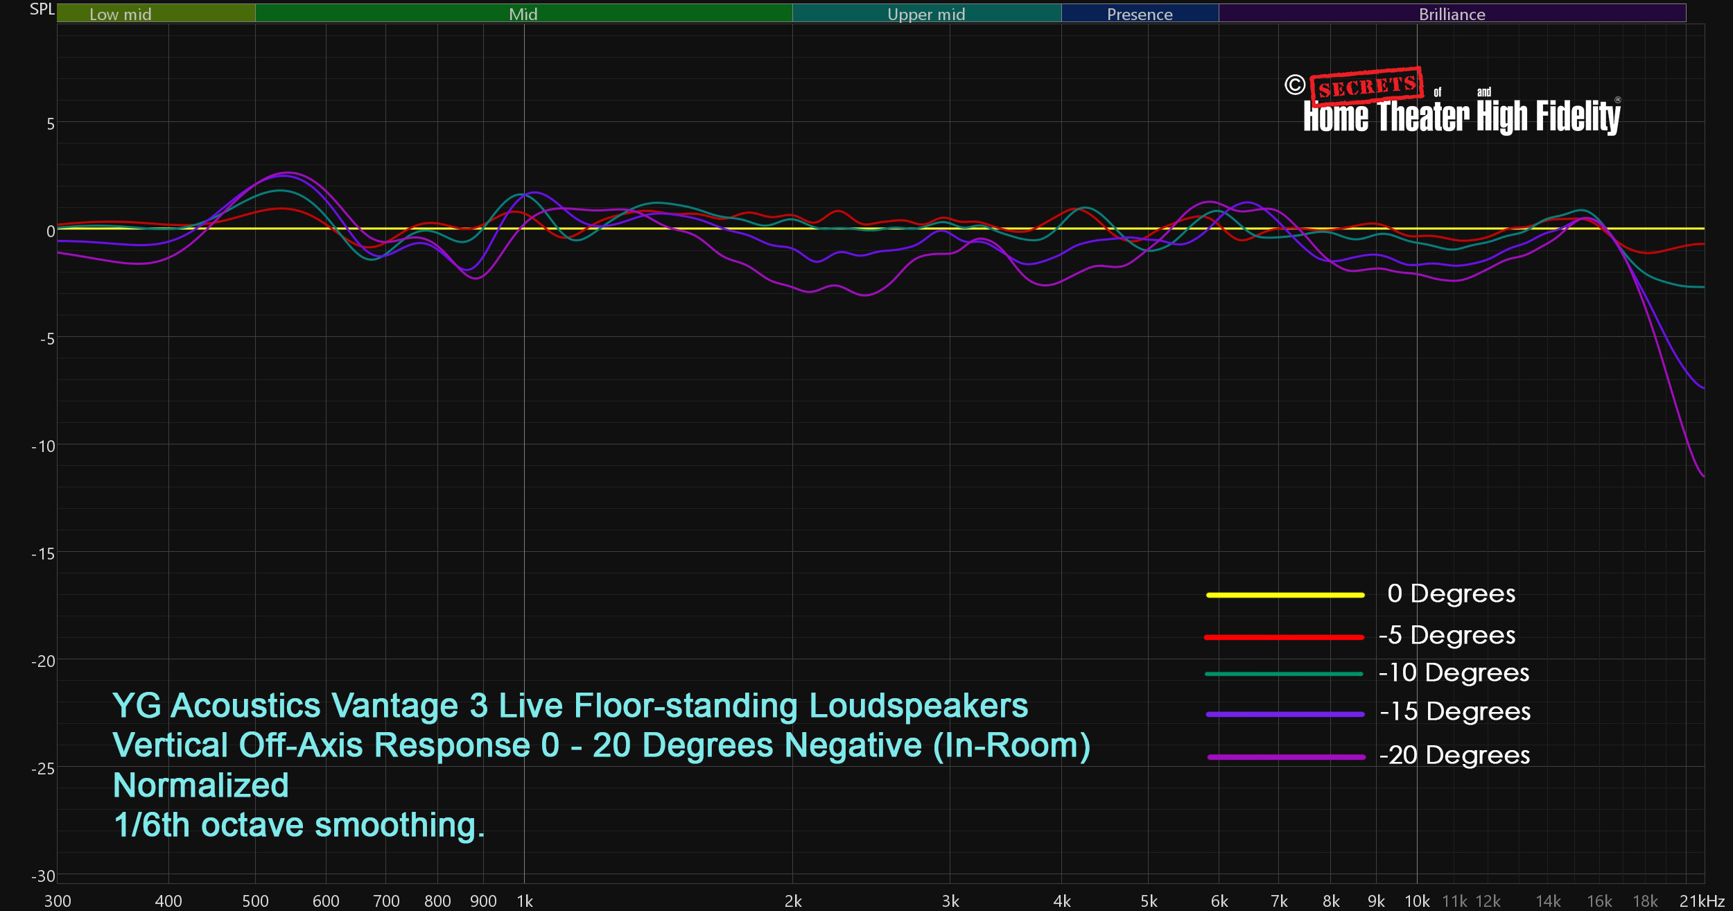The width and height of the screenshot is (1733, 911).
Task: Select the Mid frequency band header
Action: tap(523, 13)
